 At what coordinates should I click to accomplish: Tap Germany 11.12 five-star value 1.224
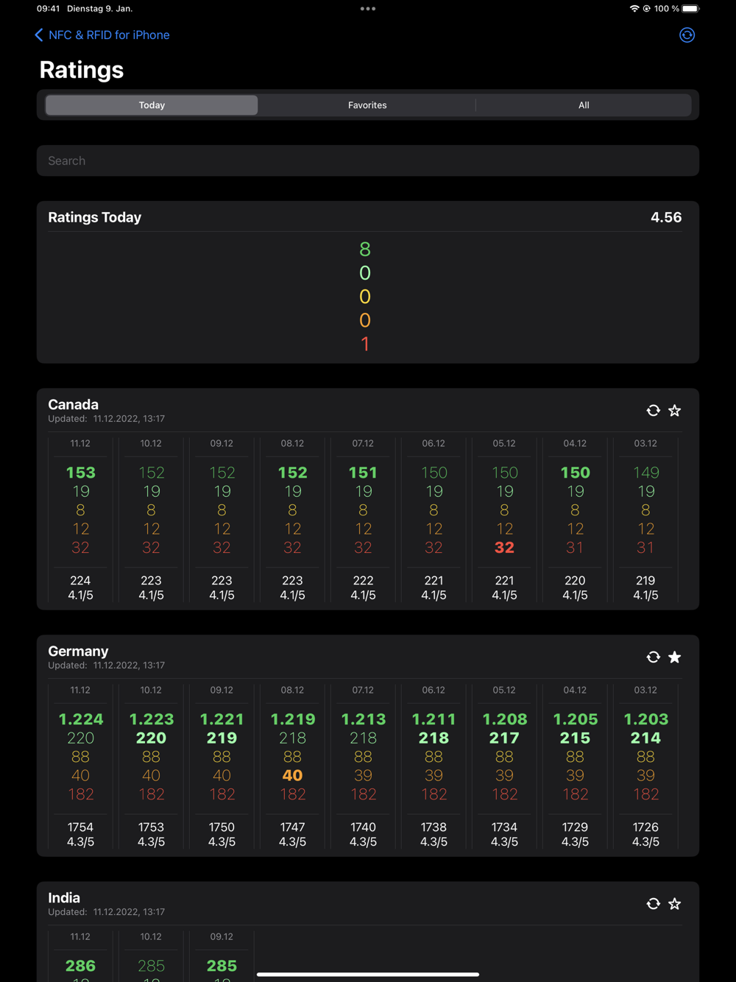point(80,719)
